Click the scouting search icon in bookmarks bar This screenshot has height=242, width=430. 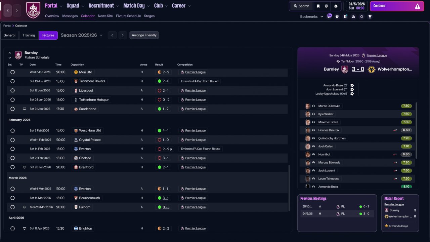click(x=353, y=16)
